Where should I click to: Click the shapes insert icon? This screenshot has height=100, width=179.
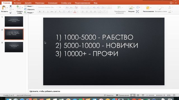point(137,7)
